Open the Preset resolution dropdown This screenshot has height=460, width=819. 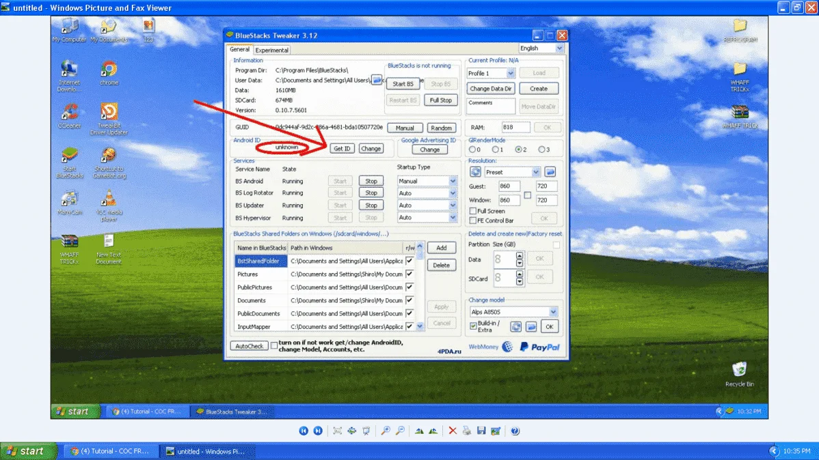535,172
